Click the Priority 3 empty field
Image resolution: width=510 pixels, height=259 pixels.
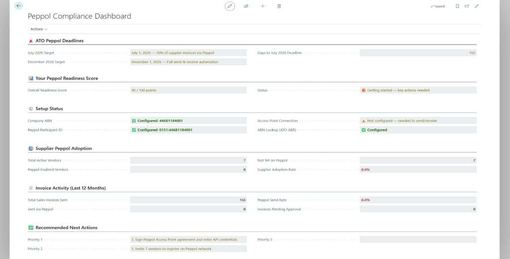pos(418,240)
